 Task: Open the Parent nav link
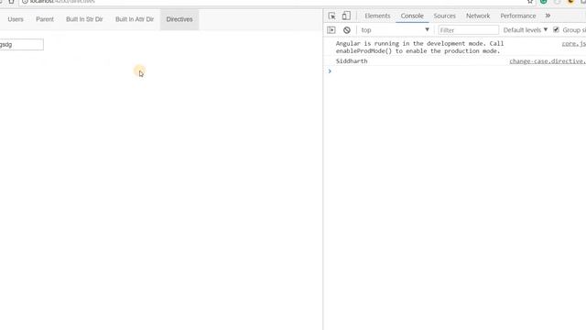pyautogui.click(x=45, y=19)
